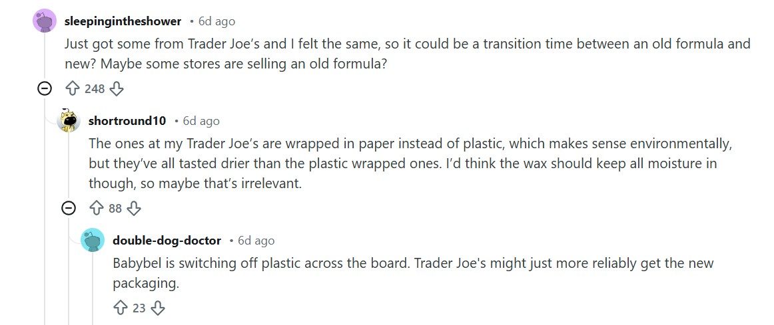Upvote shortround10's comment
This screenshot has width=774, height=325.
point(97,208)
